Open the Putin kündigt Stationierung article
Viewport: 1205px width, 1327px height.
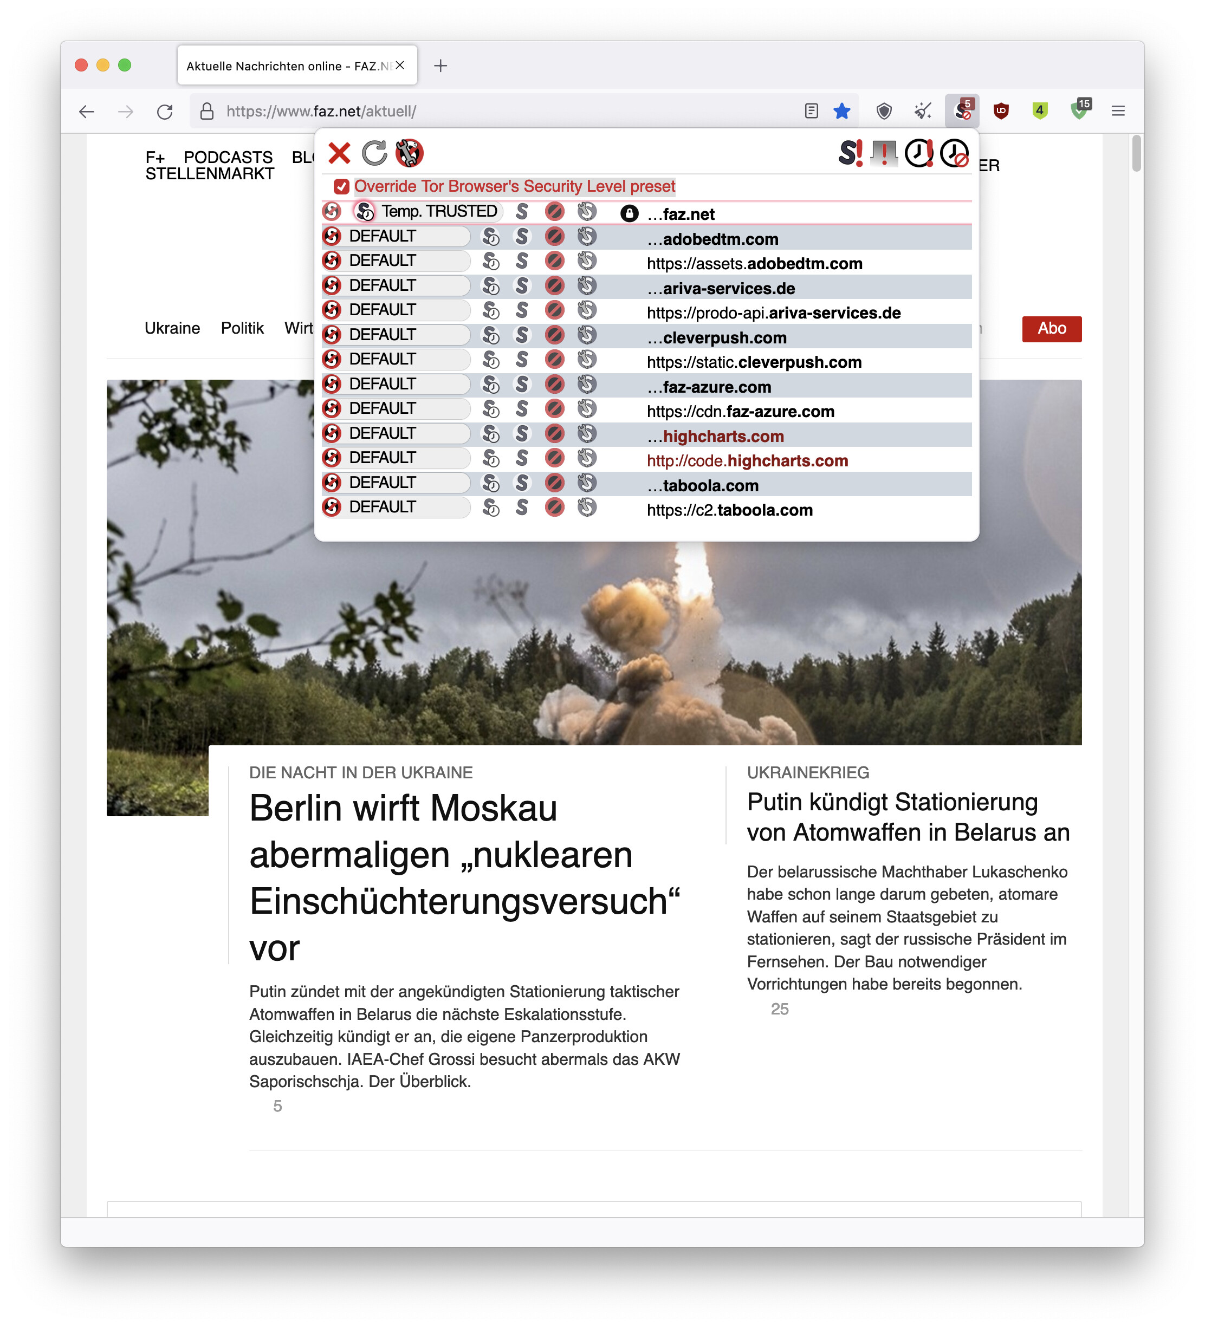[908, 817]
